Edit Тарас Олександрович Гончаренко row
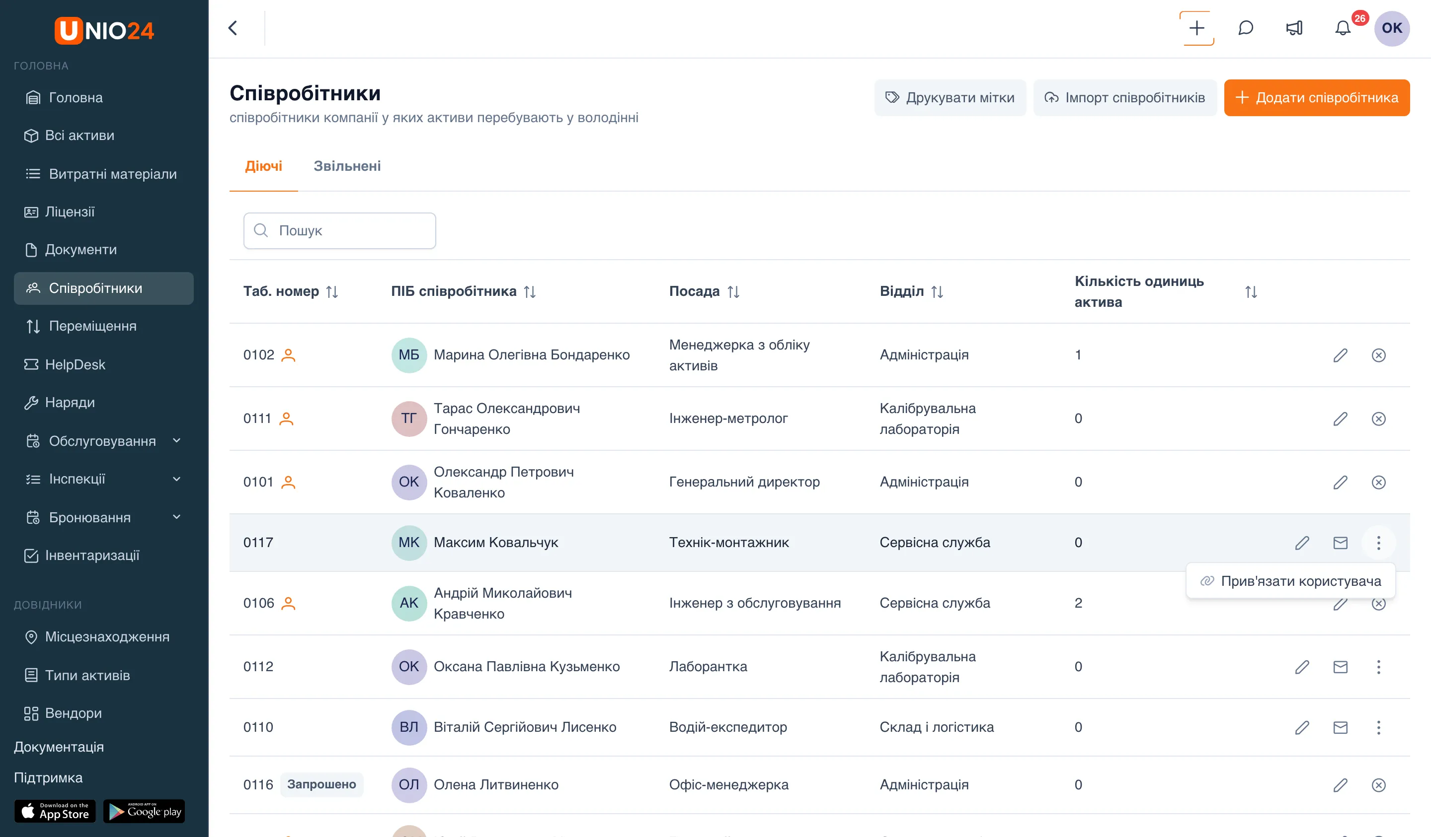Image resolution: width=1431 pixels, height=837 pixels. [1340, 419]
